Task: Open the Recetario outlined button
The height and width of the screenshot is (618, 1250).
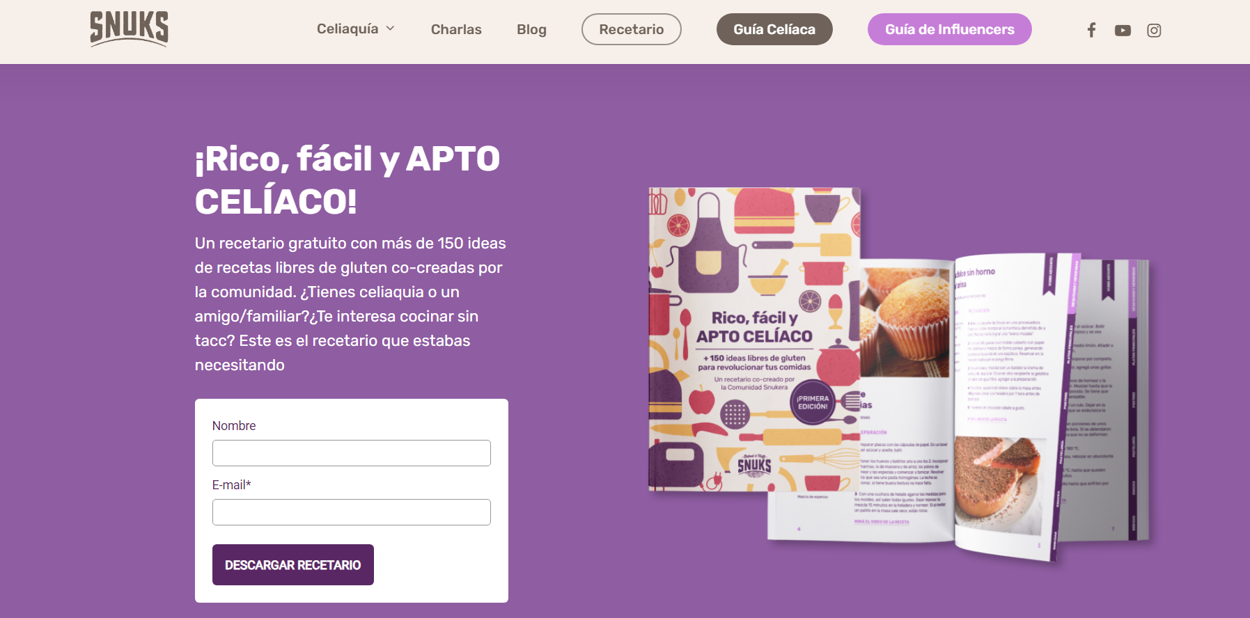Action: tap(632, 29)
